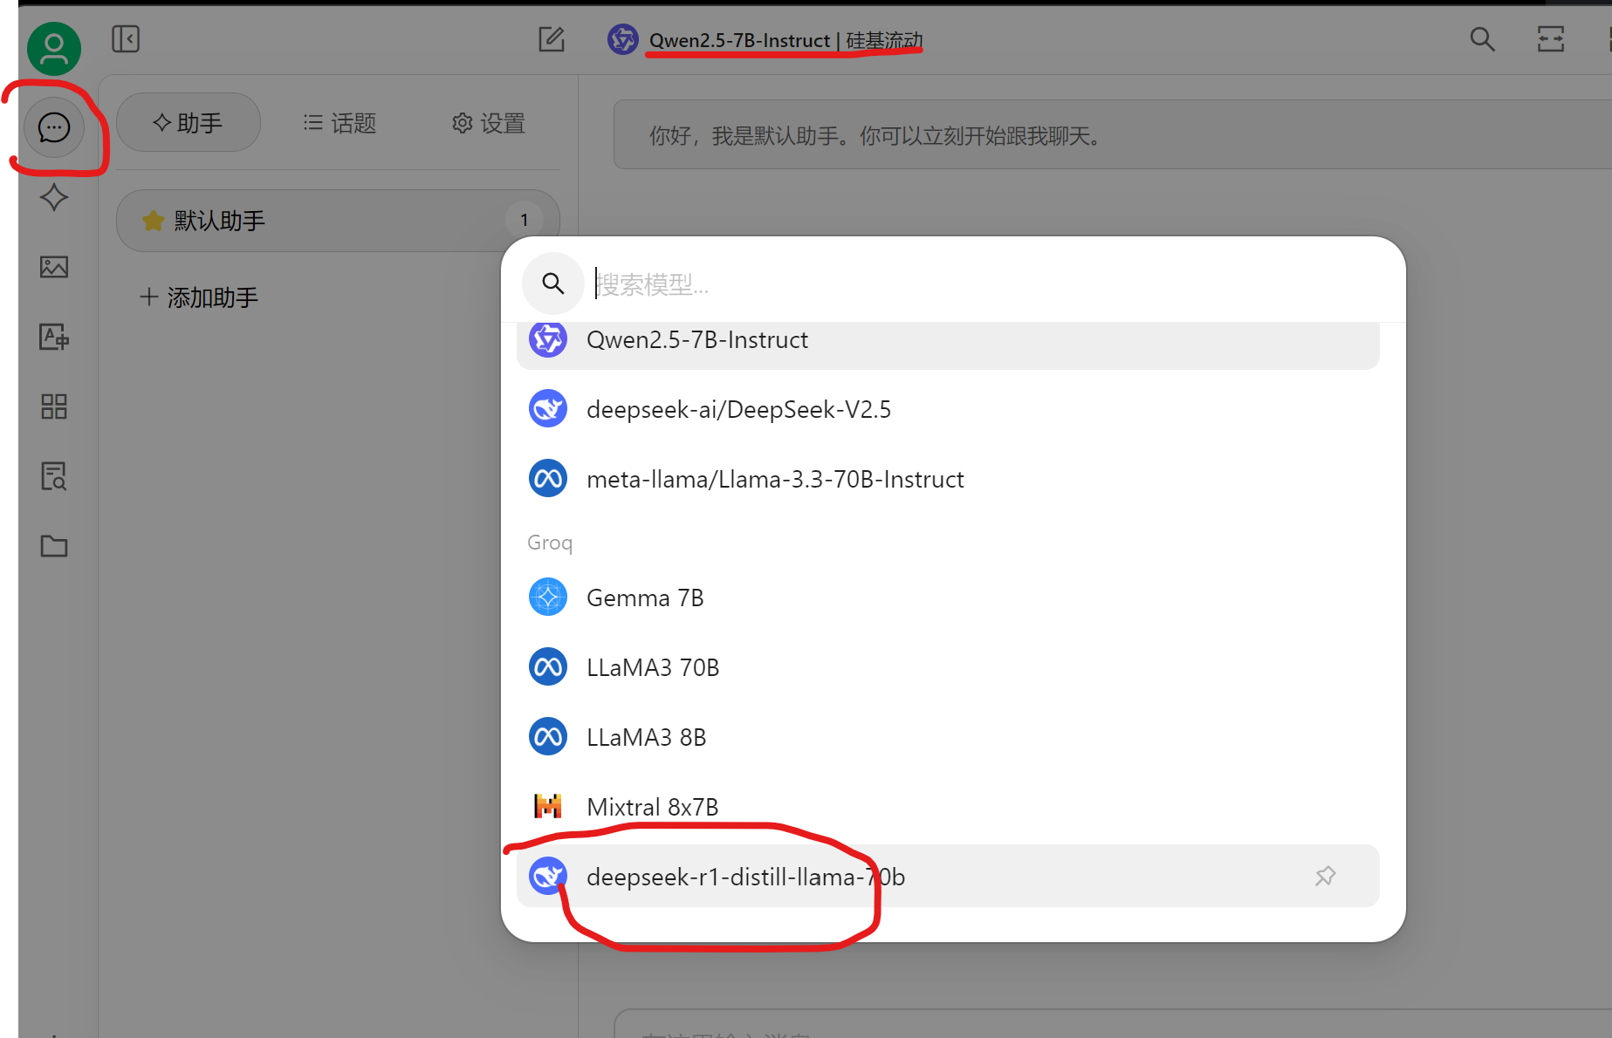
Task: Open the files folder sidebar icon
Action: click(54, 546)
